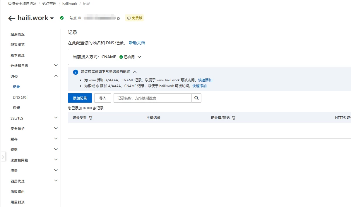
Task: Collapse the DNS sidebar section
Action: pyautogui.click(x=56, y=76)
